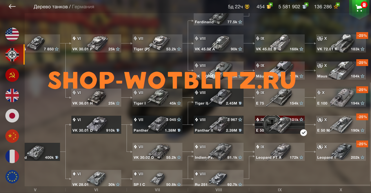Select the Panther II tank node
Screen dimensions: 371x193
(x=219, y=125)
